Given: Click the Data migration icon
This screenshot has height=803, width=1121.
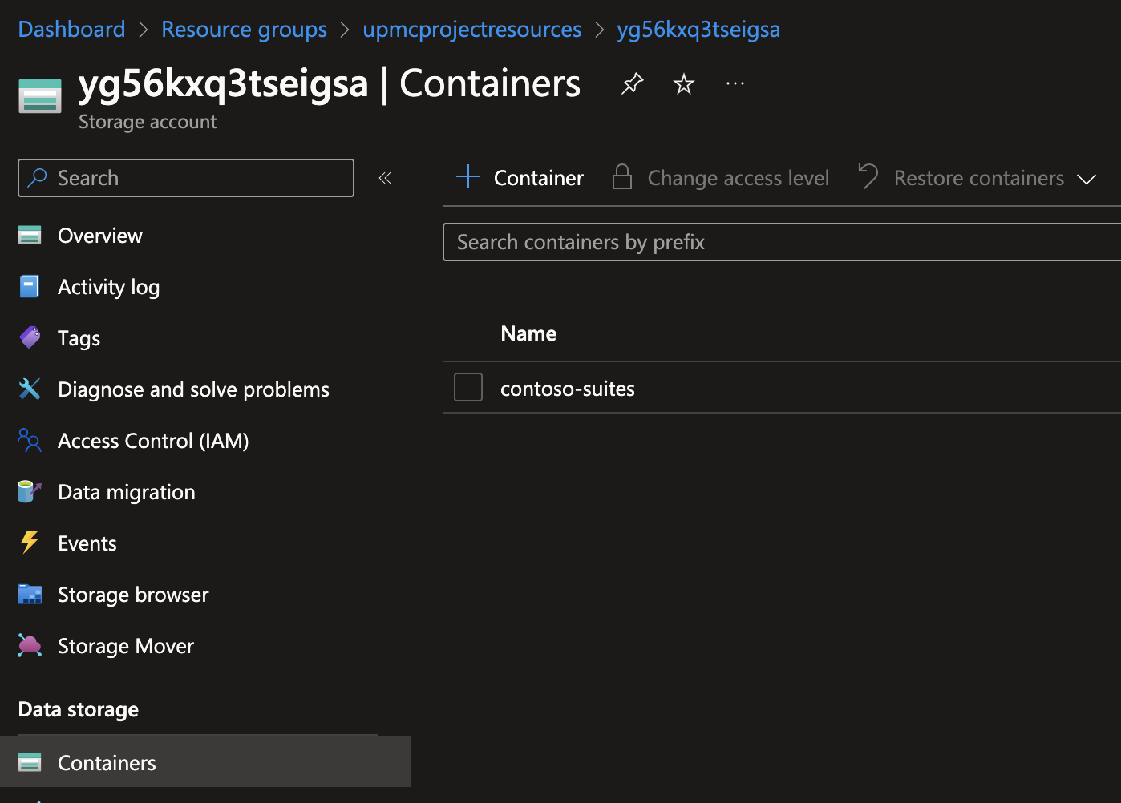Looking at the screenshot, I should [30, 491].
